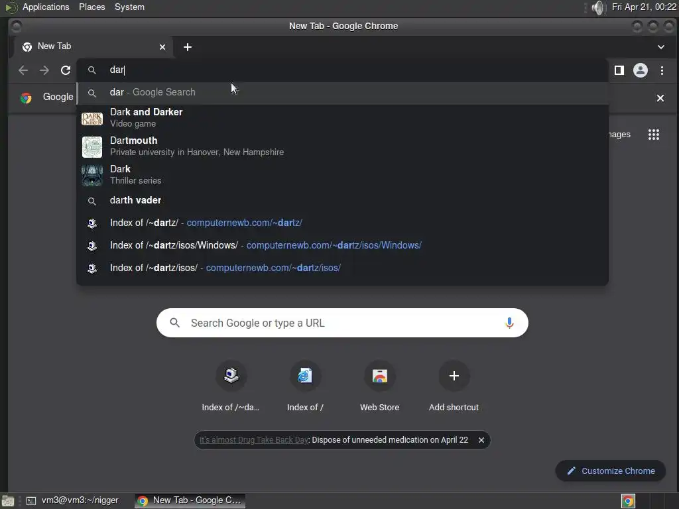Open the computernewb.com/~dartz/isos/ suggestion
Screen dimensions: 679x509
coord(342,268)
